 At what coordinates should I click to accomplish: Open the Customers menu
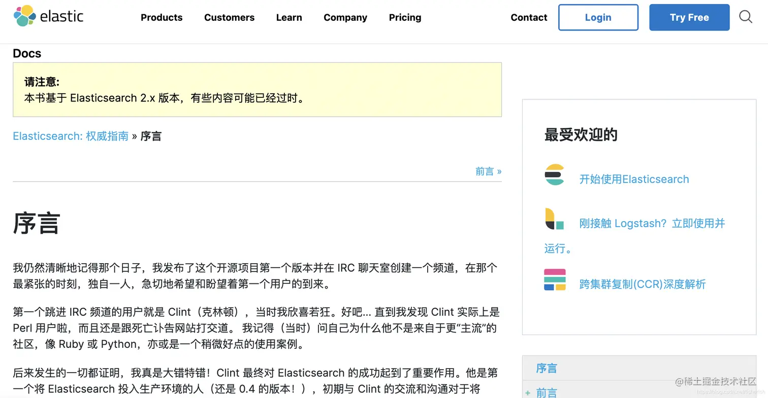[x=229, y=17]
